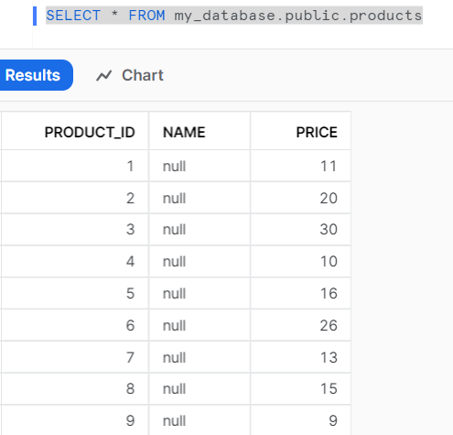
Task: Select the null name cell for product 7
Action: click(200, 357)
